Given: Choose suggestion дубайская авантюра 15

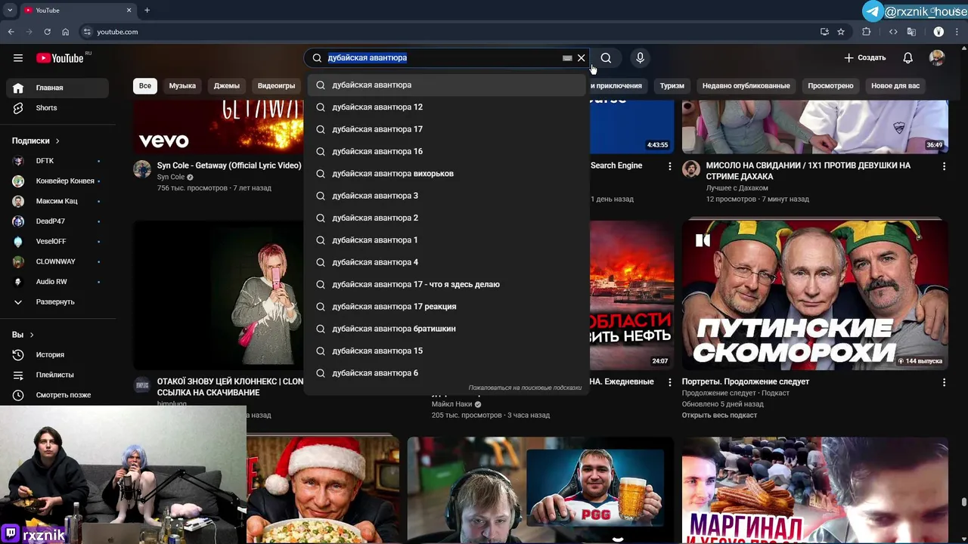Looking at the screenshot, I should pos(447,351).
